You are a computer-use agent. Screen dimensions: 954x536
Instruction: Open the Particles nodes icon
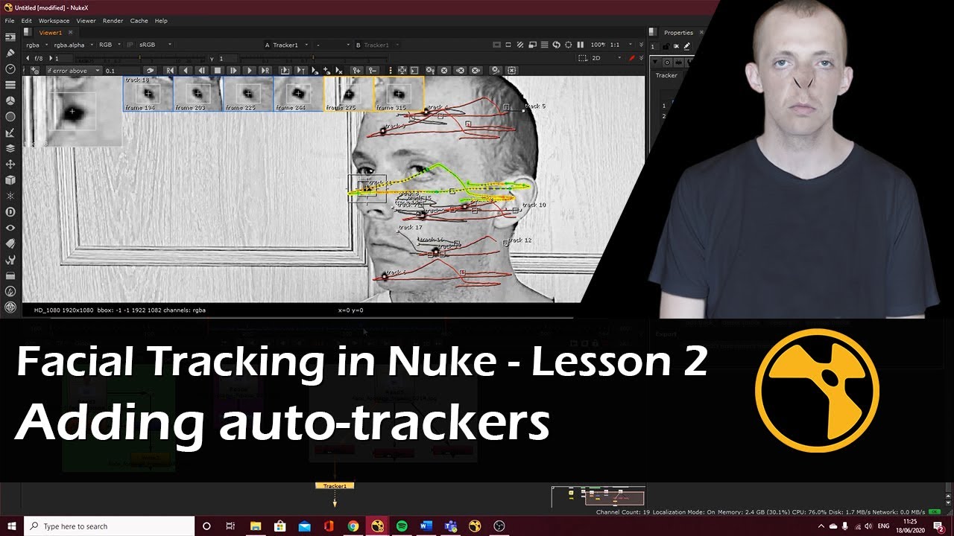tap(10, 196)
